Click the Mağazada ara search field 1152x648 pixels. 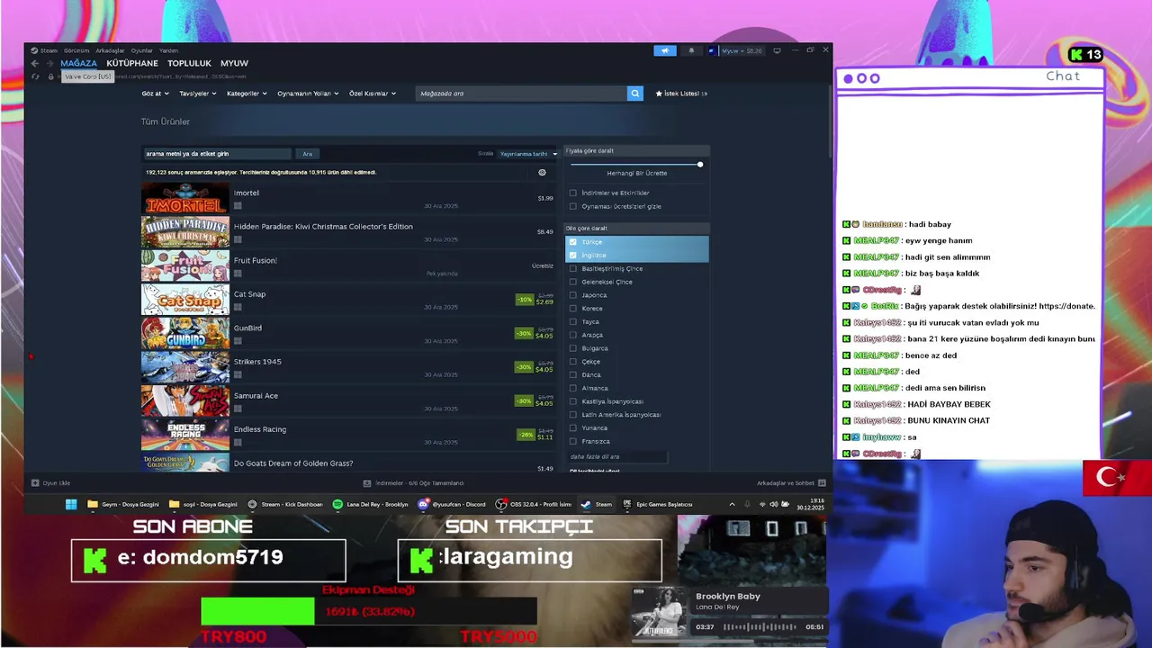(522, 94)
